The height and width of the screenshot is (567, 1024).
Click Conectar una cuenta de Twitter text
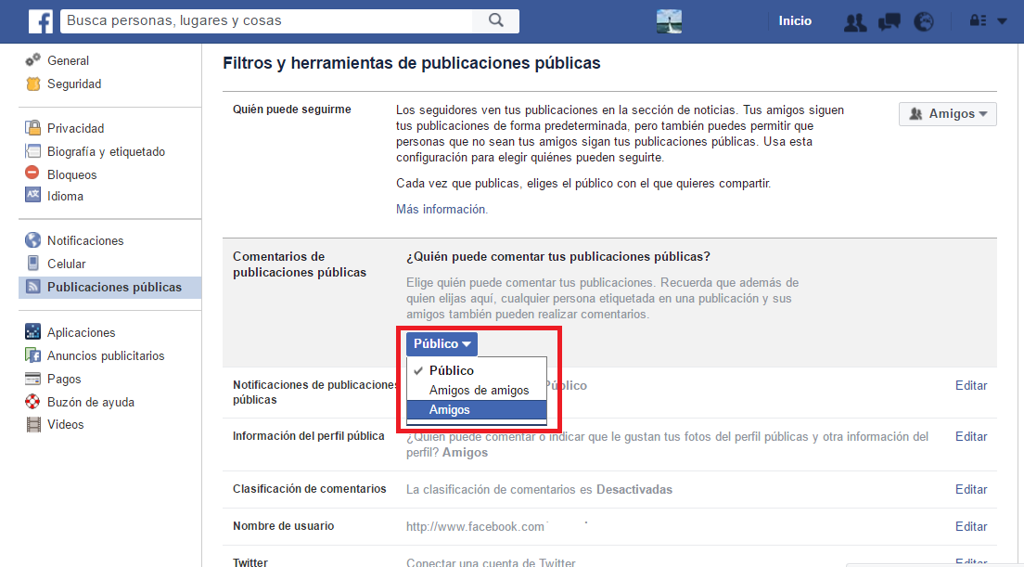point(491,561)
